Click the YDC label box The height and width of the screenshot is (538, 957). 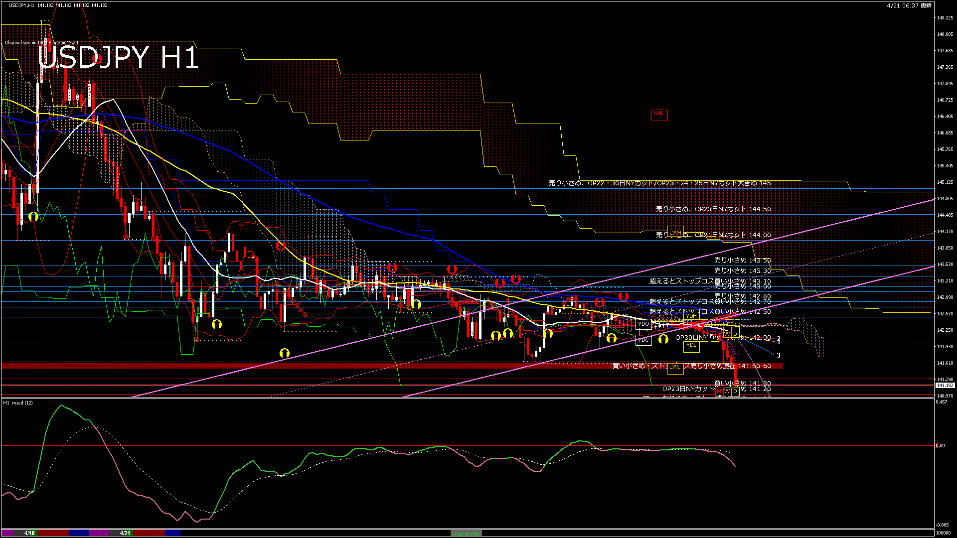coord(643,340)
